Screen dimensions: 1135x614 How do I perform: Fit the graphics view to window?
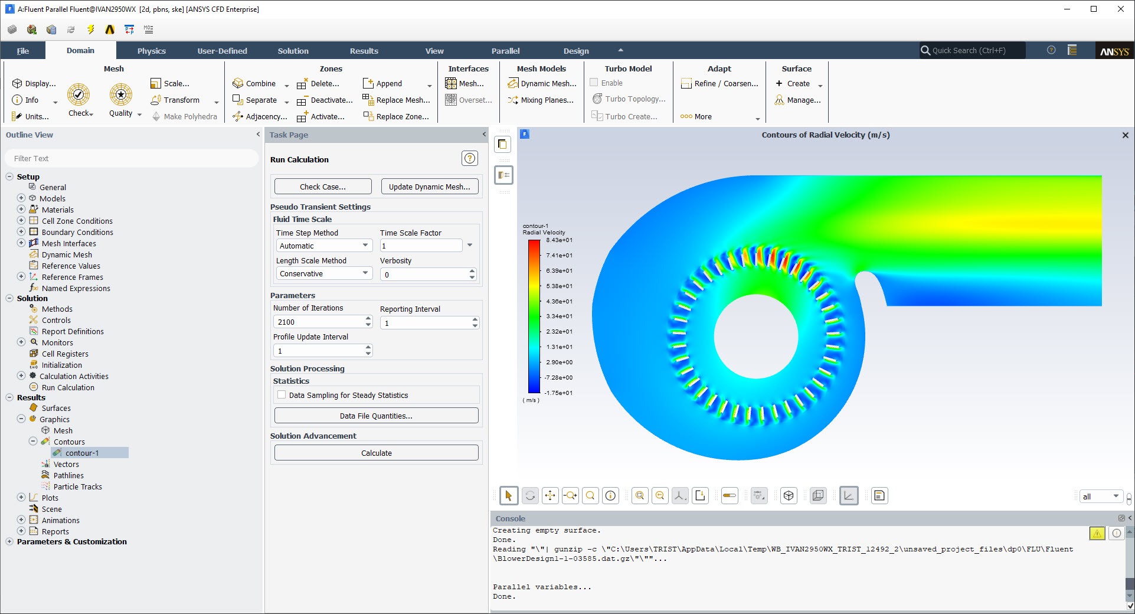640,496
